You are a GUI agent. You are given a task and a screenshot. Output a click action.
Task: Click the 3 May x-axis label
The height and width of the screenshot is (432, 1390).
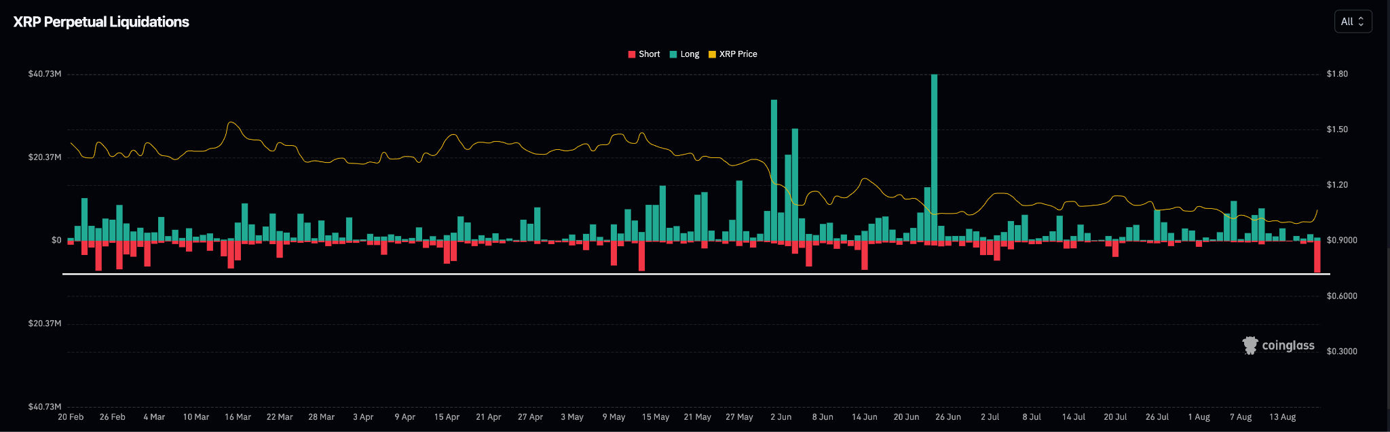(x=572, y=417)
